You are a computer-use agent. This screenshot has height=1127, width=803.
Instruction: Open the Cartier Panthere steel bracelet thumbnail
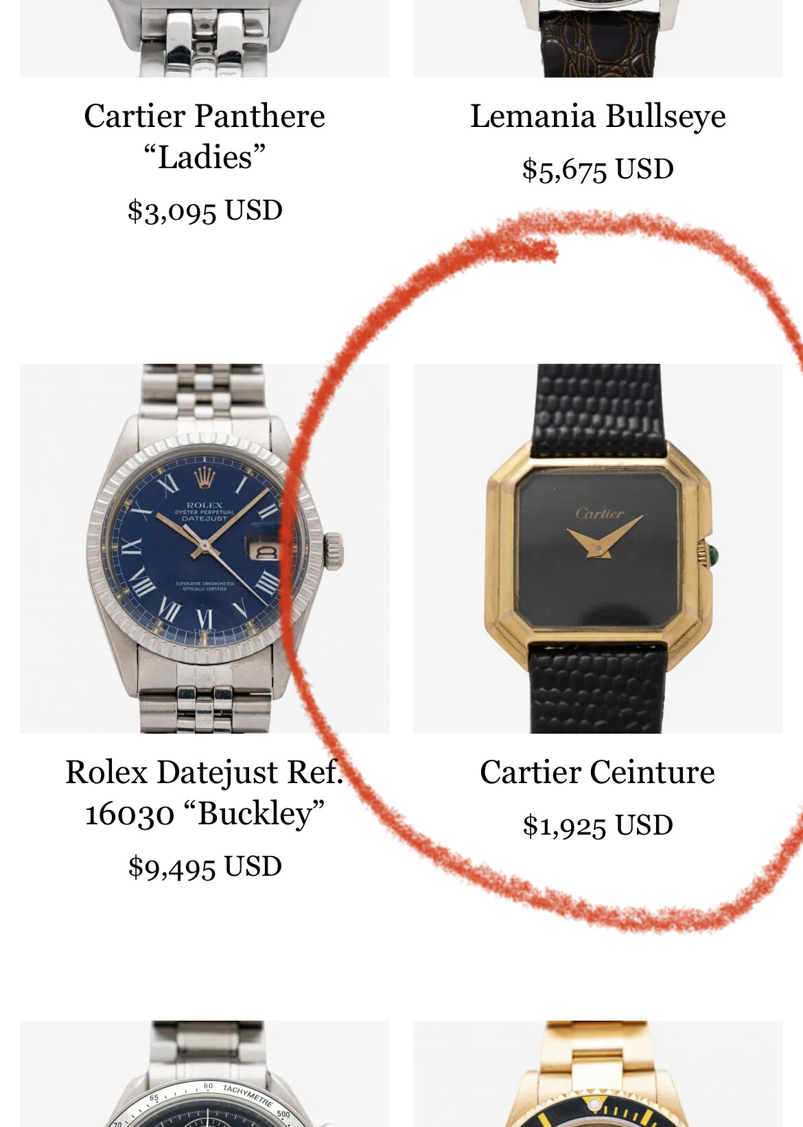point(205,38)
